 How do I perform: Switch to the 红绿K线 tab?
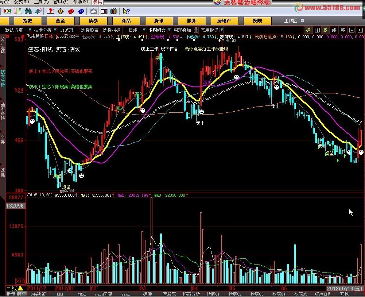[322, 294]
